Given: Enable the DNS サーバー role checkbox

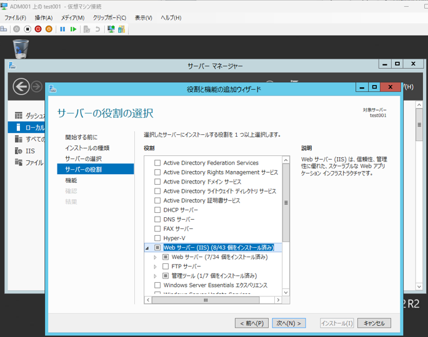Looking at the screenshot, I should click(x=157, y=219).
